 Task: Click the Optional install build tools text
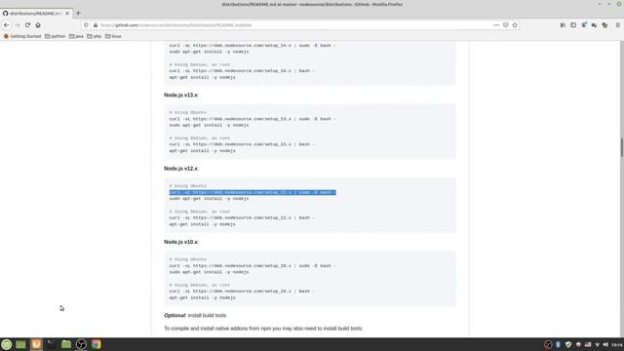(x=195, y=315)
